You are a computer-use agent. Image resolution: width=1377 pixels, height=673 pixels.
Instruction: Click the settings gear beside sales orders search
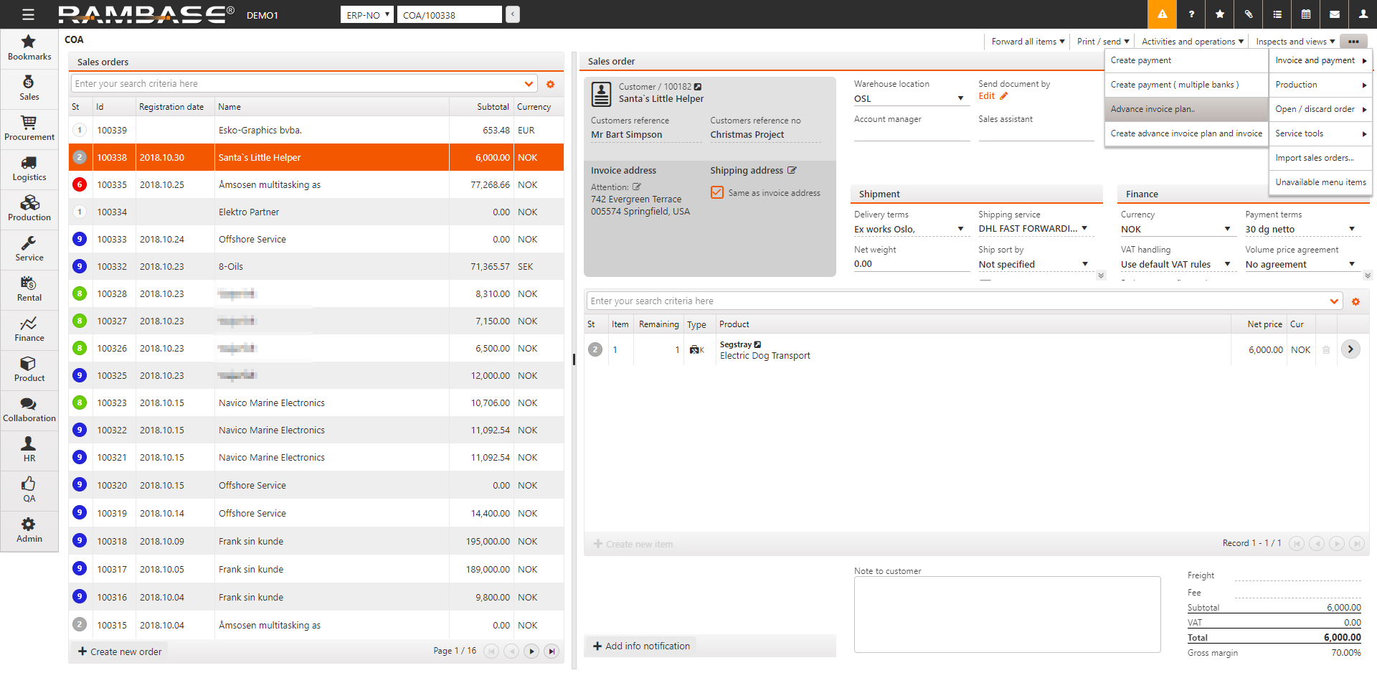click(550, 84)
